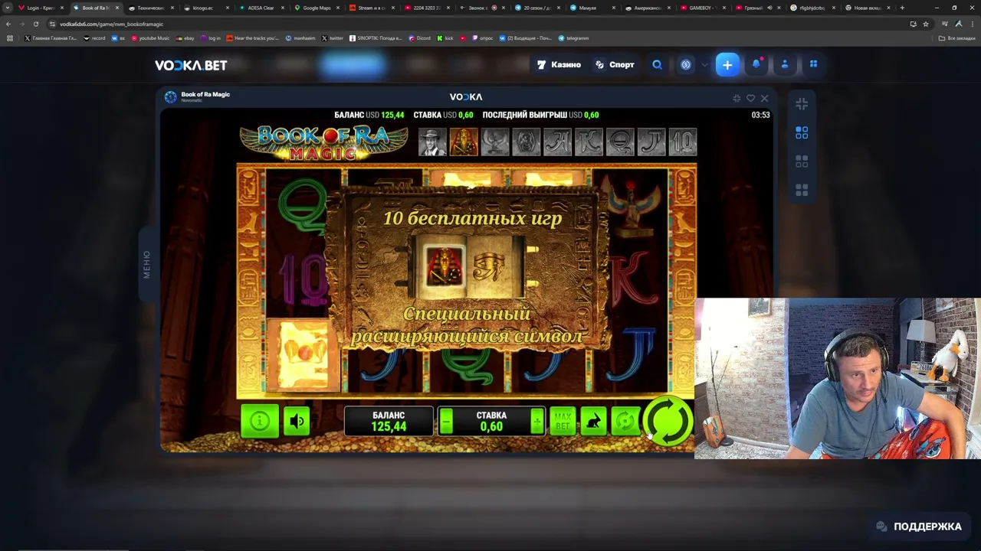Open the user profile icon

tap(785, 64)
